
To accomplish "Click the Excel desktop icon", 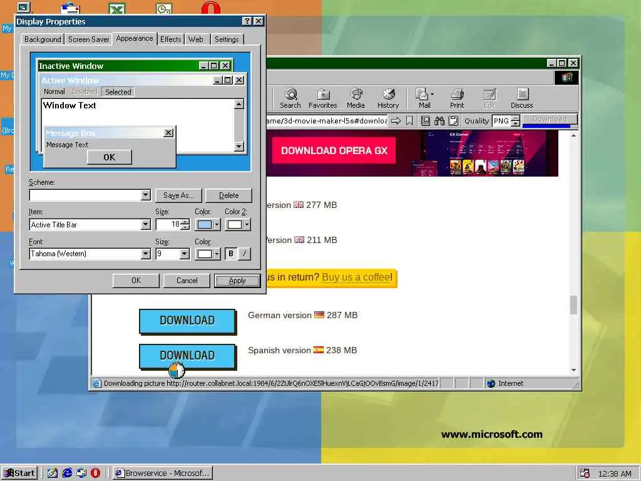I will click(117, 8).
